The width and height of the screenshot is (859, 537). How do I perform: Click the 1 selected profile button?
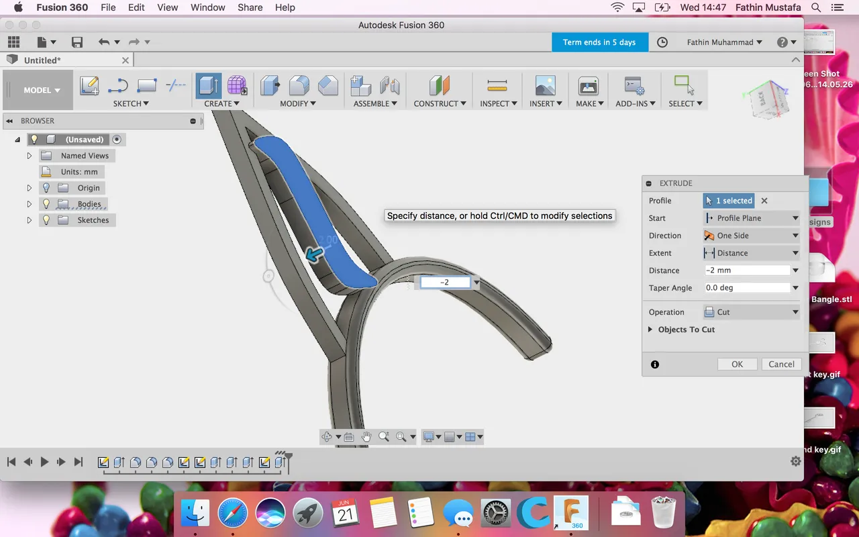pyautogui.click(x=729, y=201)
